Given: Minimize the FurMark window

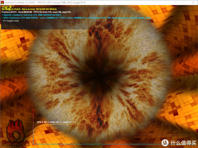Looking at the screenshot, I should [175, 3].
